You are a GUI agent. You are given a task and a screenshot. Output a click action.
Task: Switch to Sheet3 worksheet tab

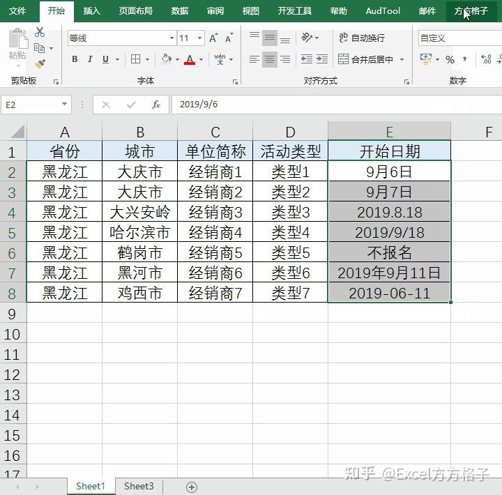point(139,487)
